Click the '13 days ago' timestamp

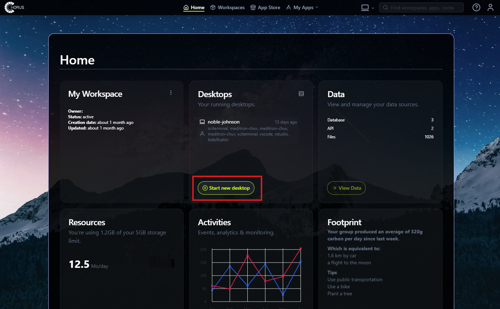[286, 122]
